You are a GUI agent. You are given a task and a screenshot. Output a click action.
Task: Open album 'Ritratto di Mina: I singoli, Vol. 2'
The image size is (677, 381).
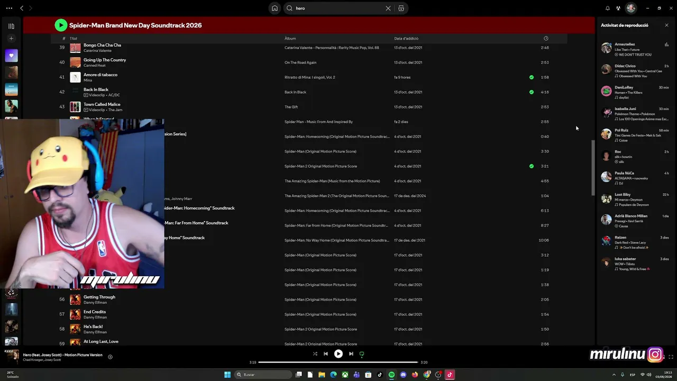click(310, 77)
